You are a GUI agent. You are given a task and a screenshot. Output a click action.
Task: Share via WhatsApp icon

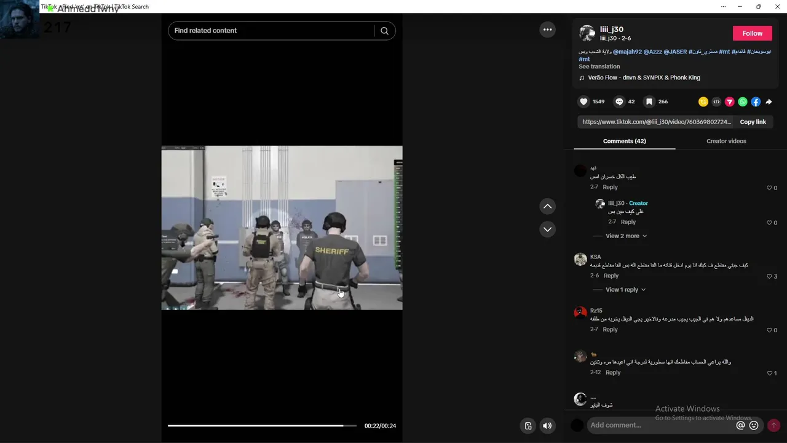pos(743,102)
